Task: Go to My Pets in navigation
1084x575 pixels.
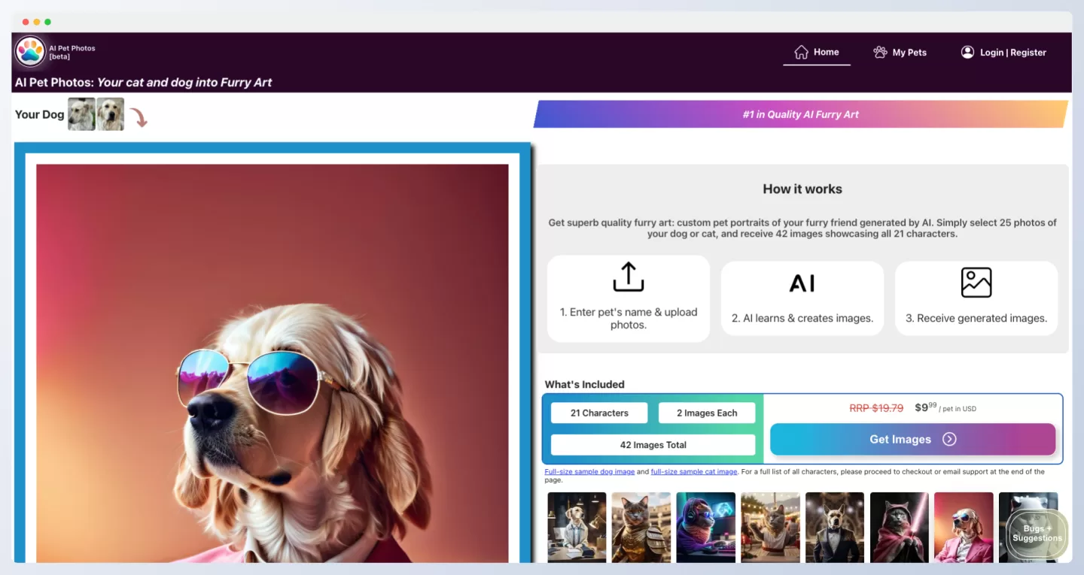Action: [909, 53]
